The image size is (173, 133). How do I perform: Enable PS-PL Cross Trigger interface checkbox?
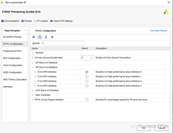[87, 100]
